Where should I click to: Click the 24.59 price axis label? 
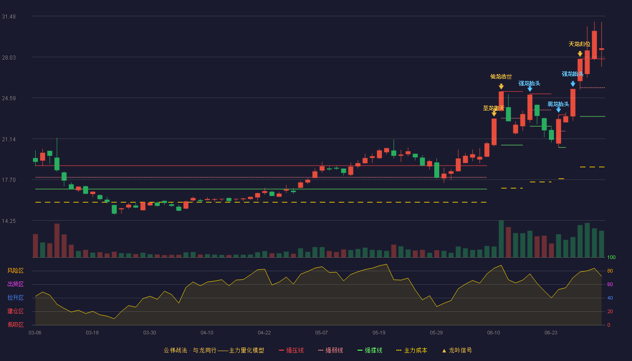click(x=9, y=98)
